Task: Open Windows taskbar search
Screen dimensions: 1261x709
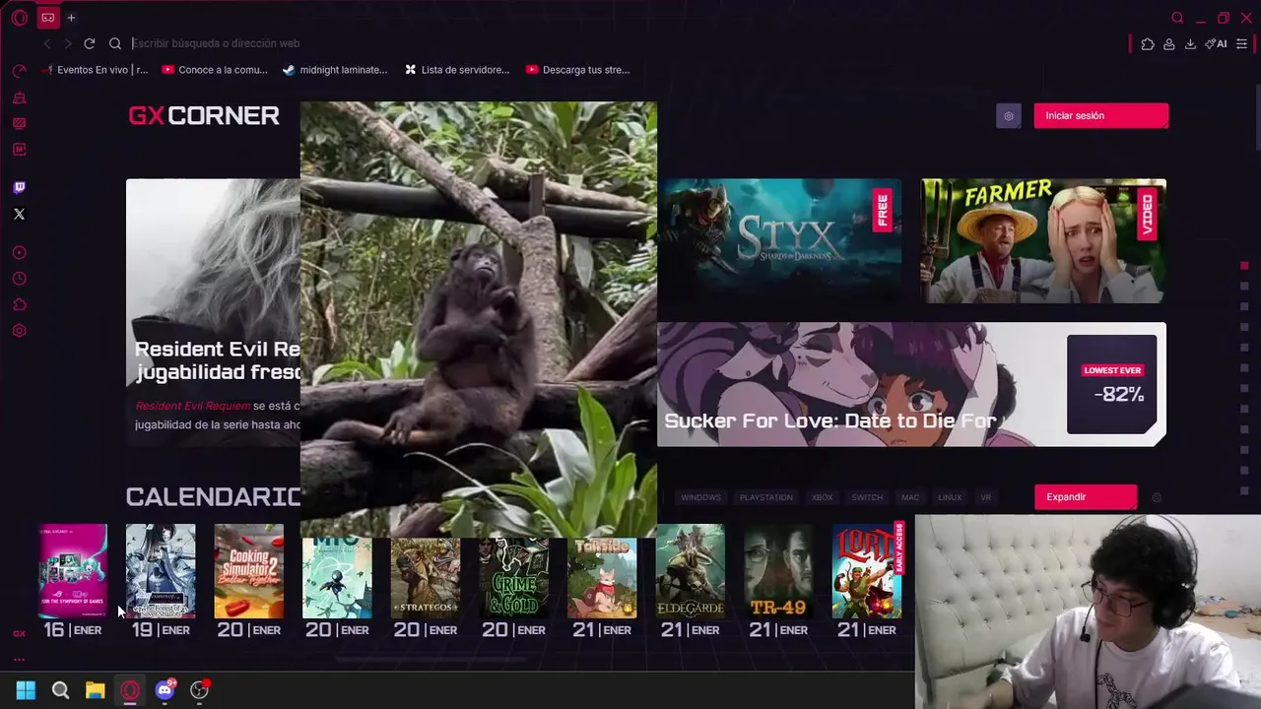Action: (x=60, y=690)
